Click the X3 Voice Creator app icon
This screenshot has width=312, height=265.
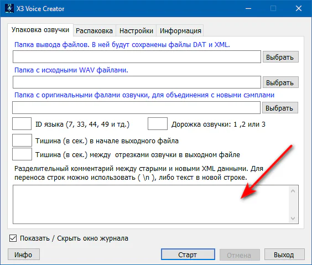[9, 8]
